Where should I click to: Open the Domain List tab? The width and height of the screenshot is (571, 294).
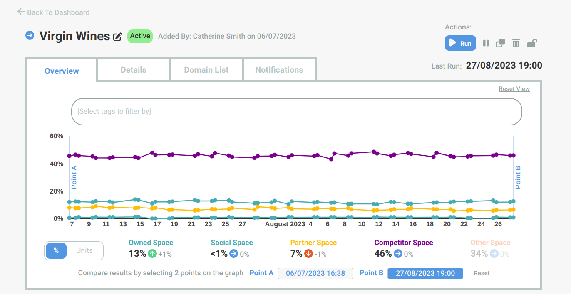206,70
